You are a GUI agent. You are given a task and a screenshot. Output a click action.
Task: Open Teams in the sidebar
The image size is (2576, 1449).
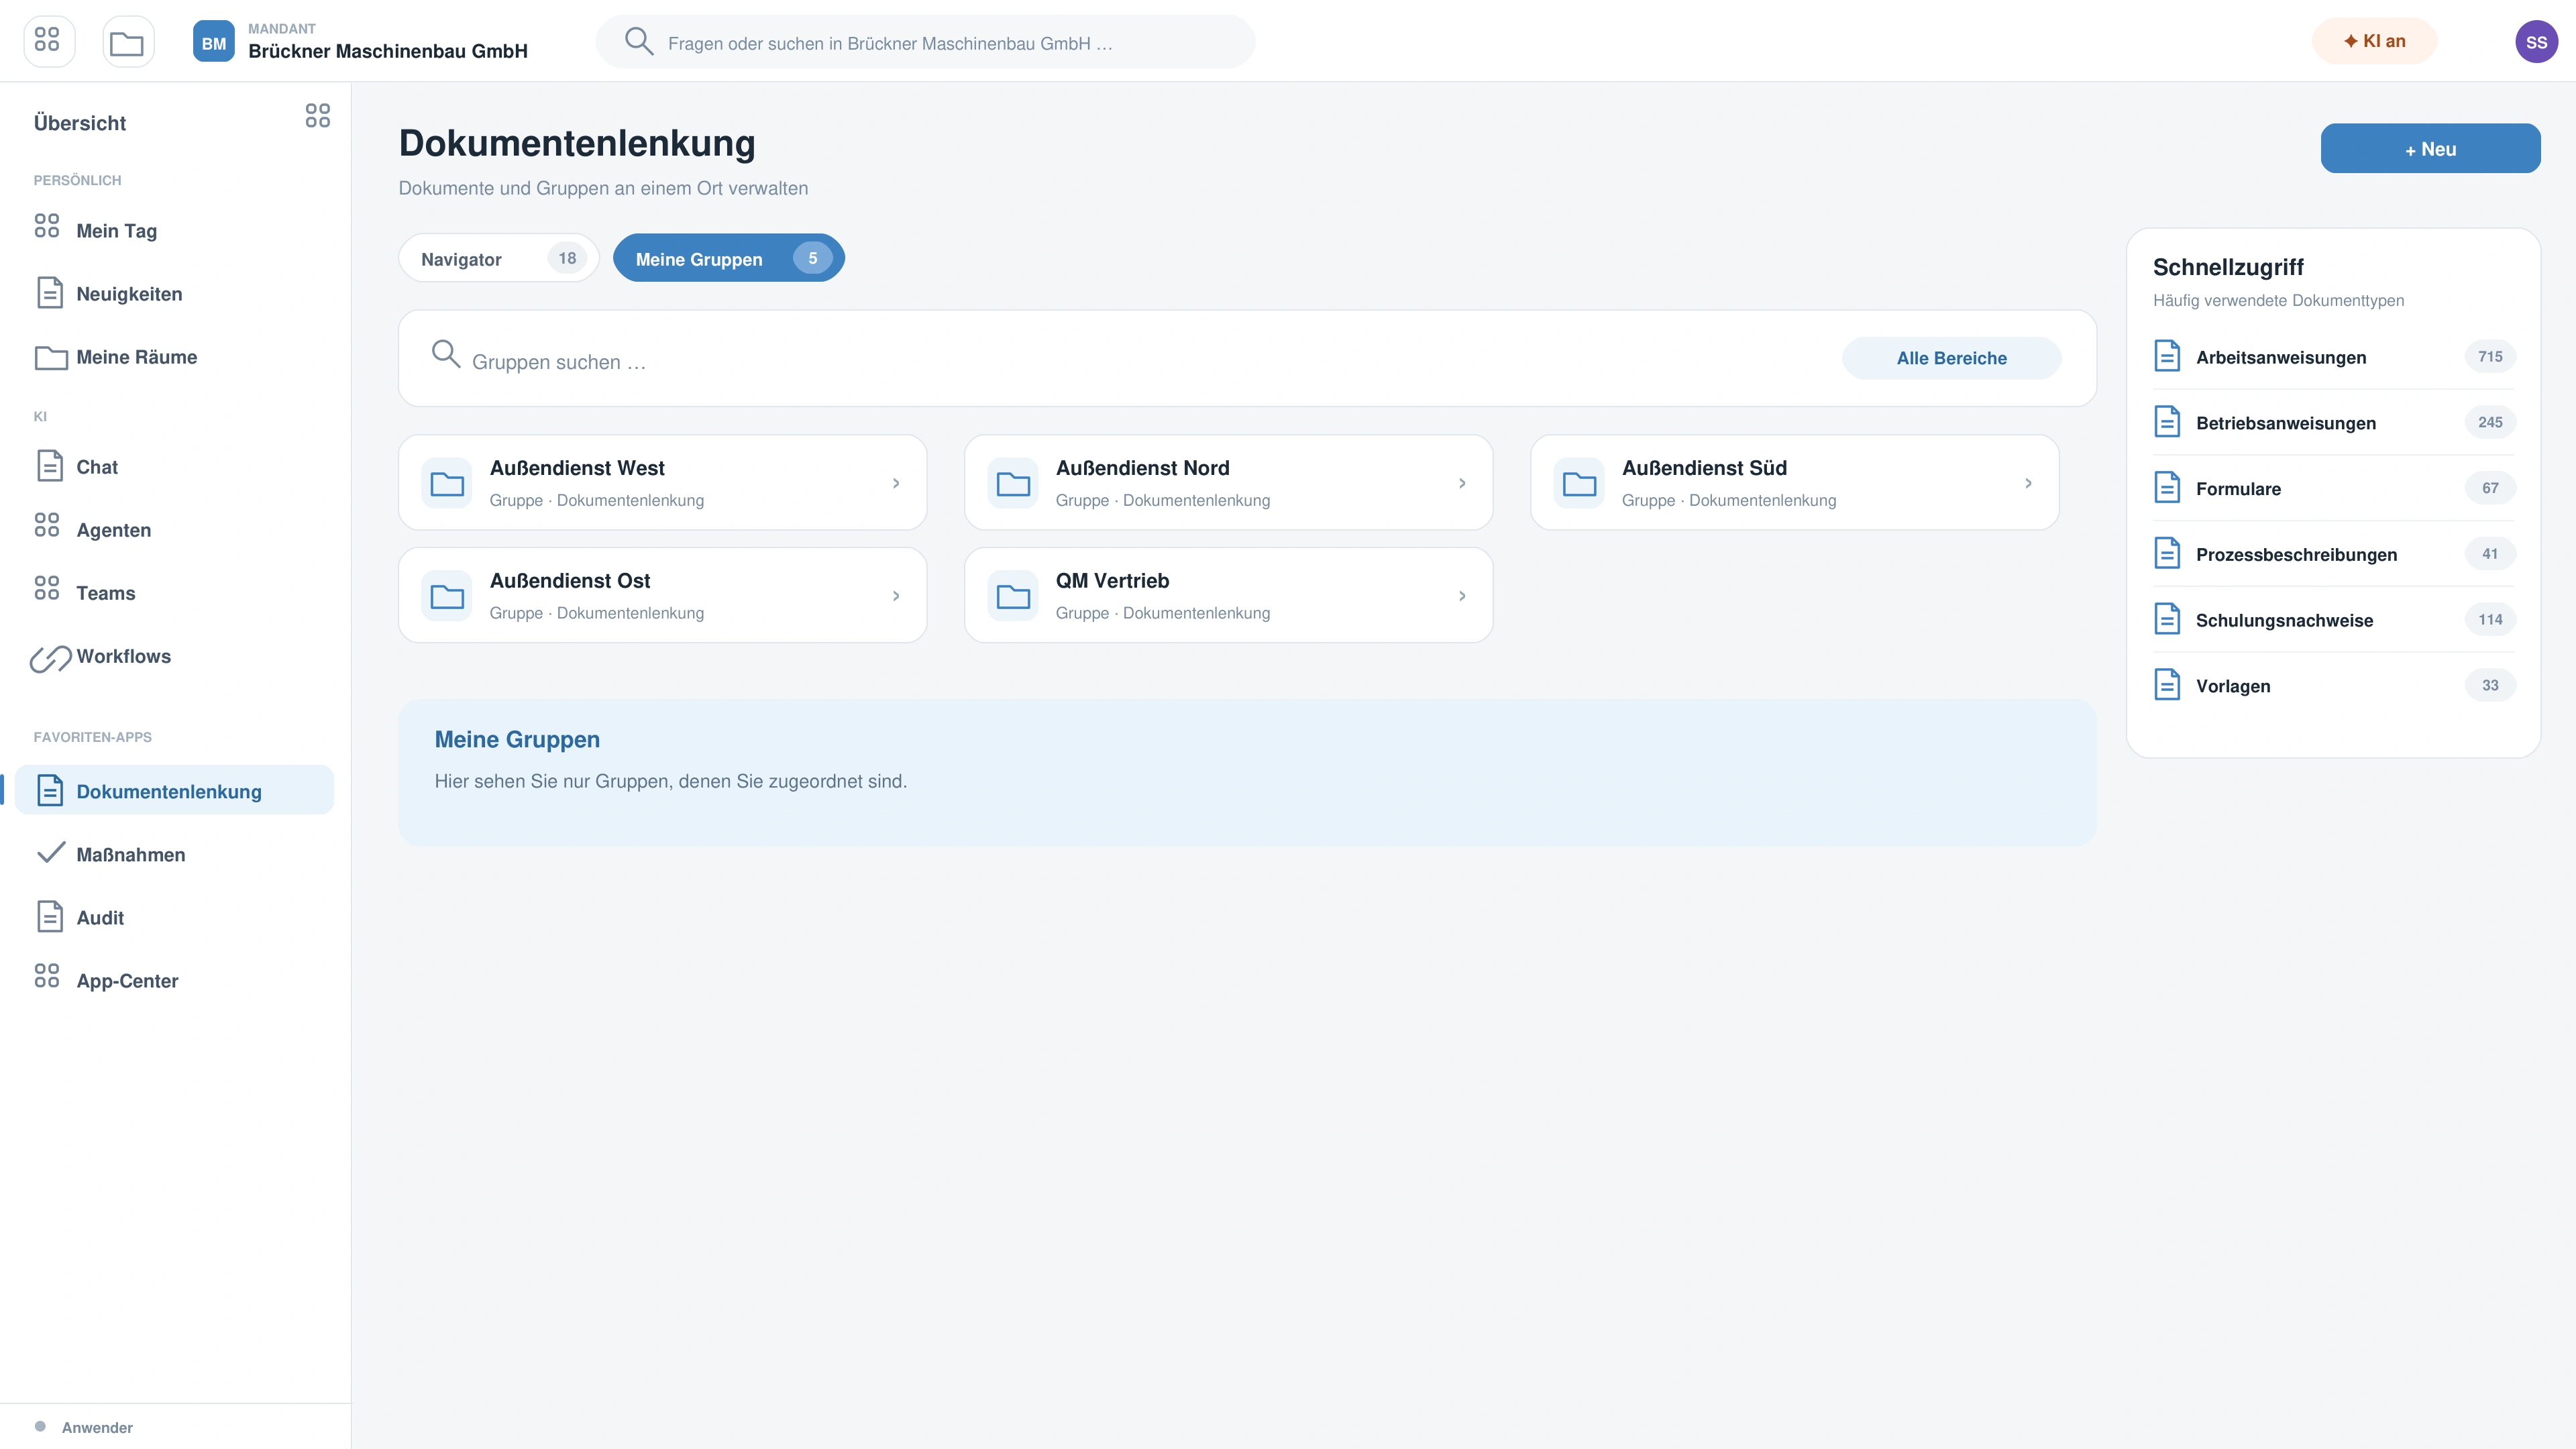click(174, 593)
